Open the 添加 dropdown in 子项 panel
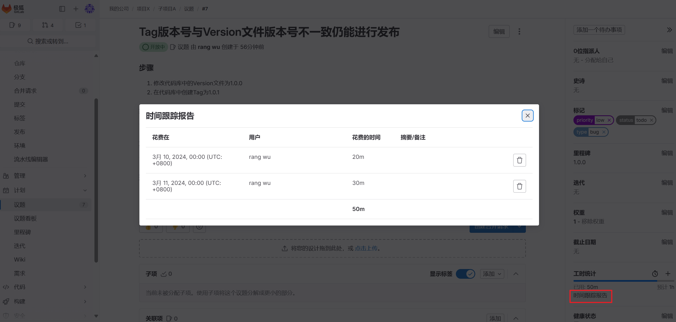Image resolution: width=676 pixels, height=322 pixels. (492, 274)
